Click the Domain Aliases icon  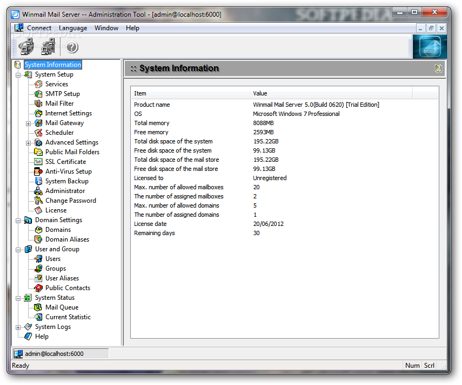coord(38,239)
